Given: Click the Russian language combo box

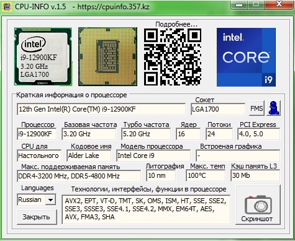Looking at the screenshot, I should click(x=36, y=199).
